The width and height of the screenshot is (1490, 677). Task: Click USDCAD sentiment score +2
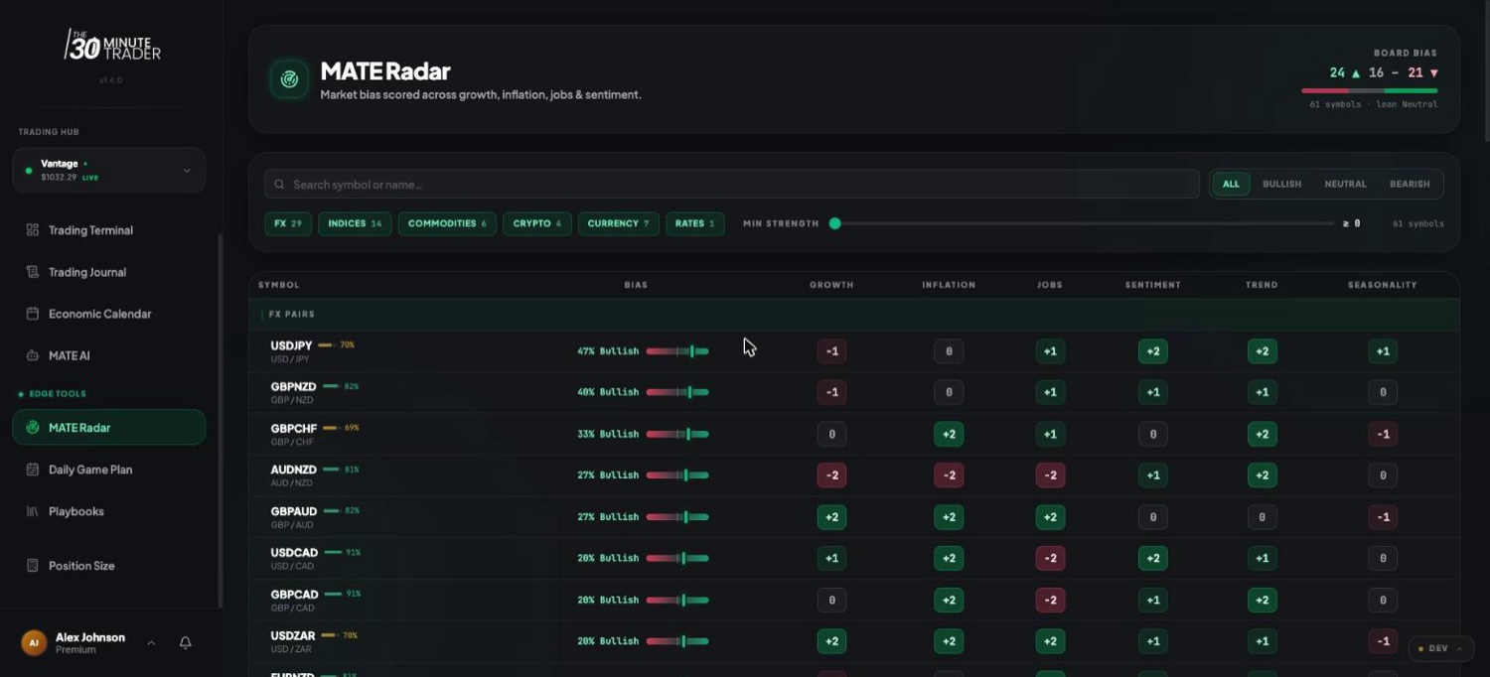[1152, 559]
